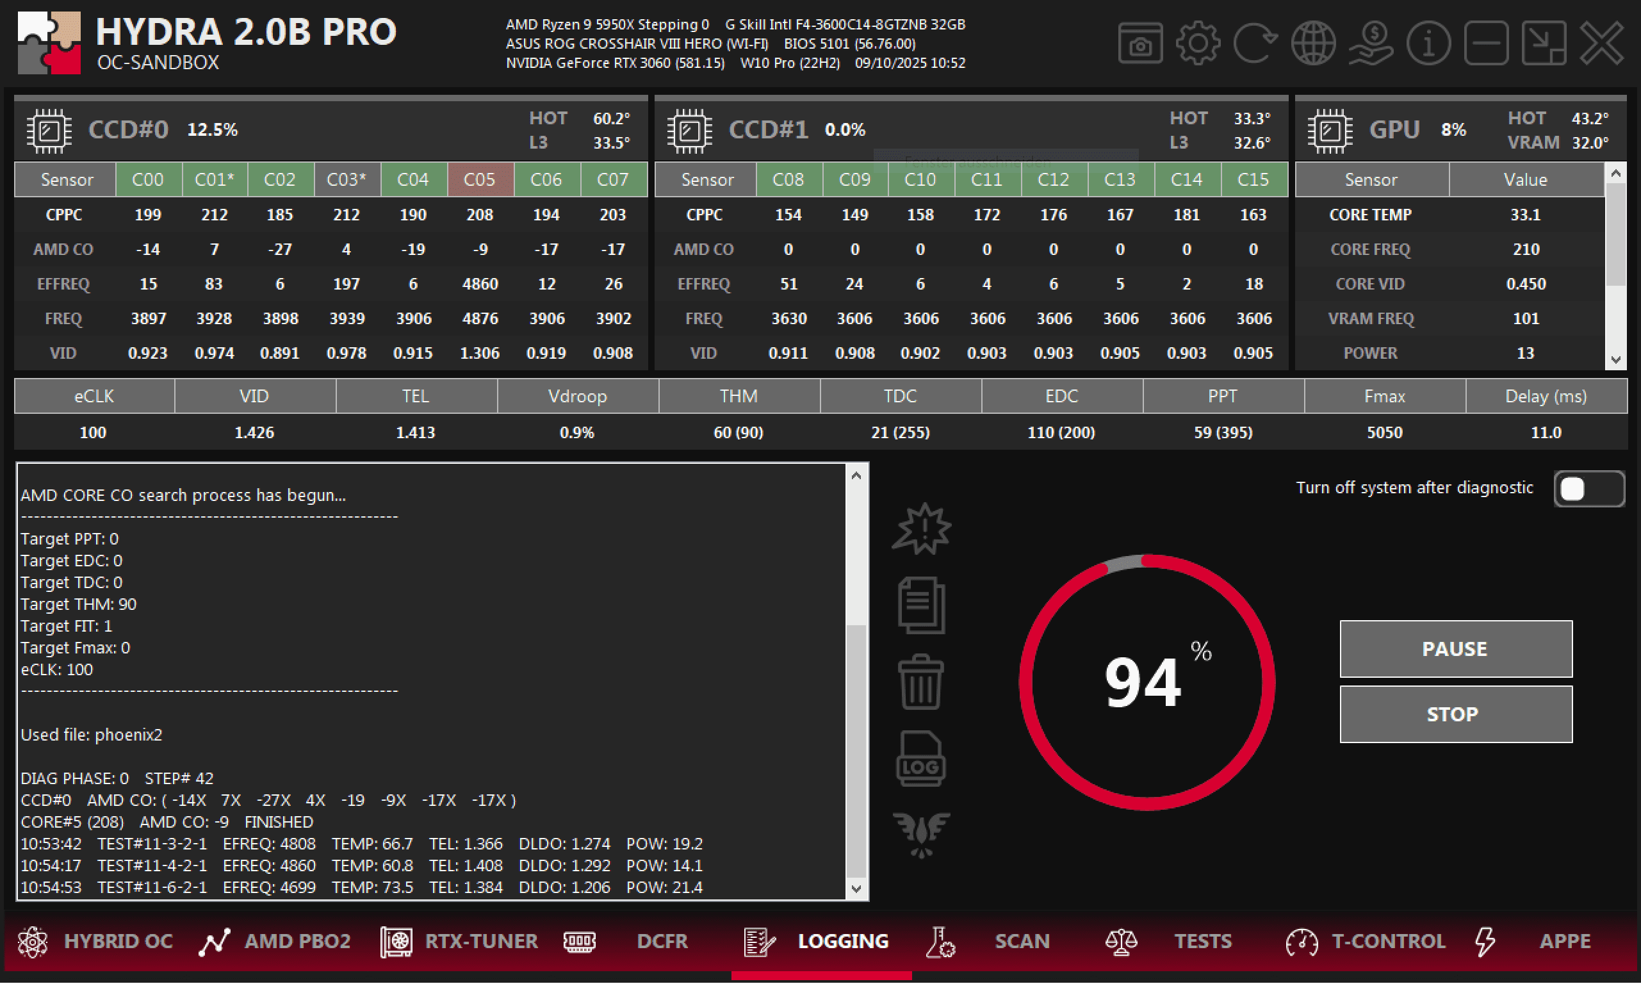Viewport: 1641px width, 984px height.
Task: Toggle Turn off system after diagnostic
Action: pos(1588,489)
